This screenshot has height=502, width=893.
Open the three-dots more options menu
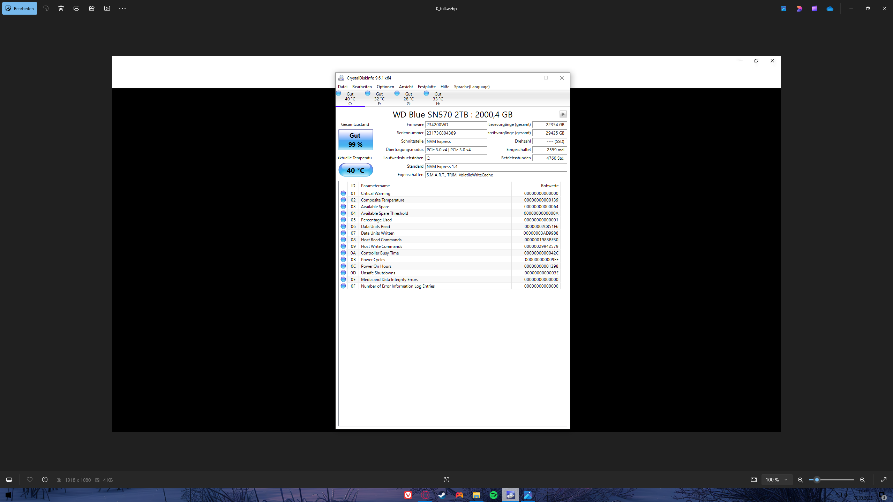pyautogui.click(x=122, y=8)
